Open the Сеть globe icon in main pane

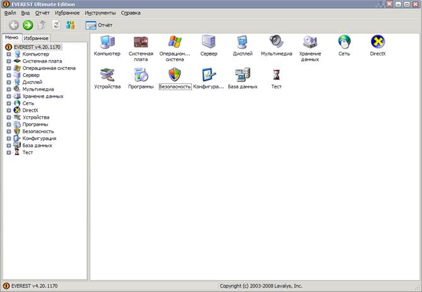click(x=344, y=42)
